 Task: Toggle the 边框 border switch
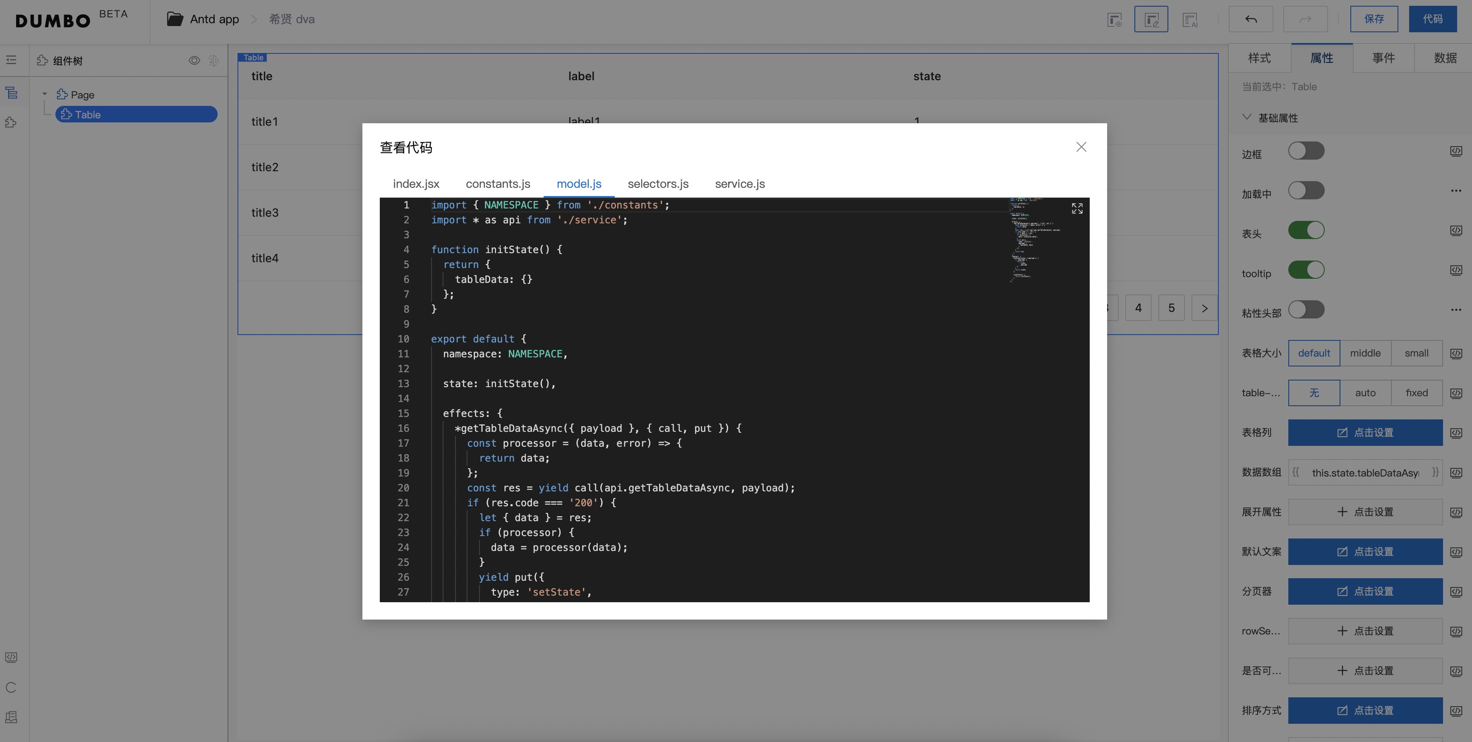(x=1306, y=151)
